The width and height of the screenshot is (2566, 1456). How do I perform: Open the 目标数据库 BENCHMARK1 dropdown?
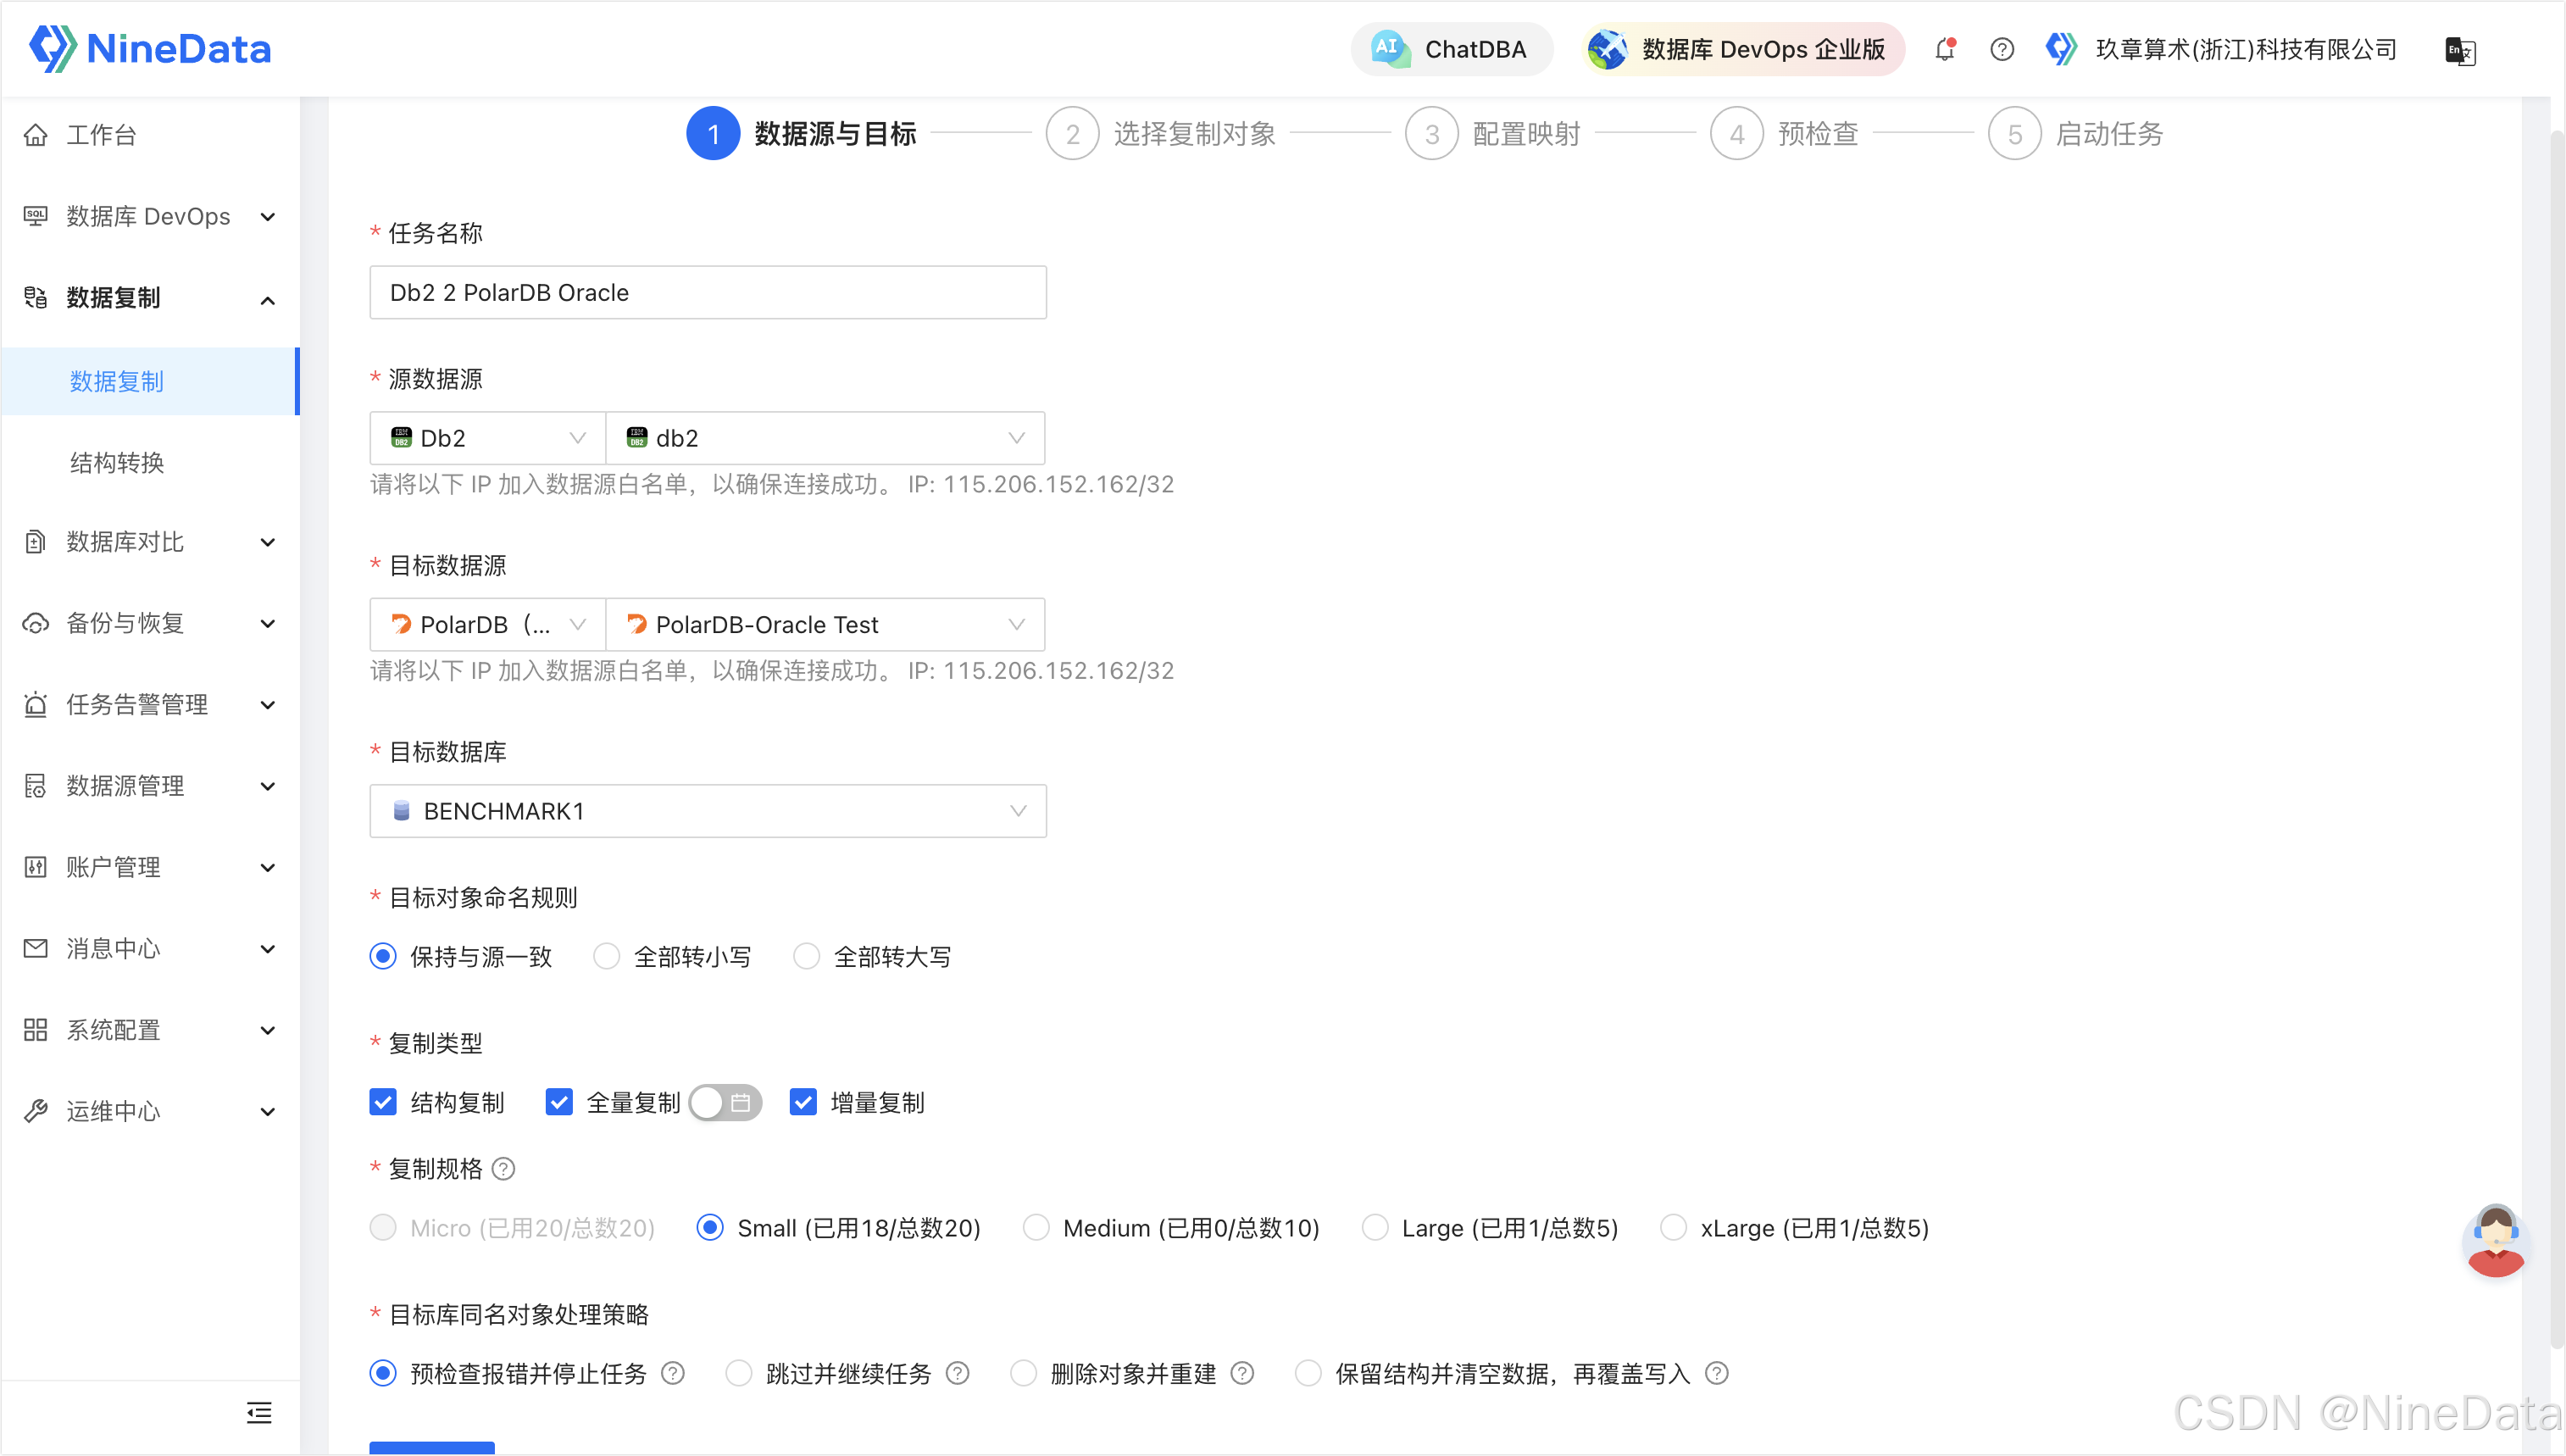pos(708,811)
